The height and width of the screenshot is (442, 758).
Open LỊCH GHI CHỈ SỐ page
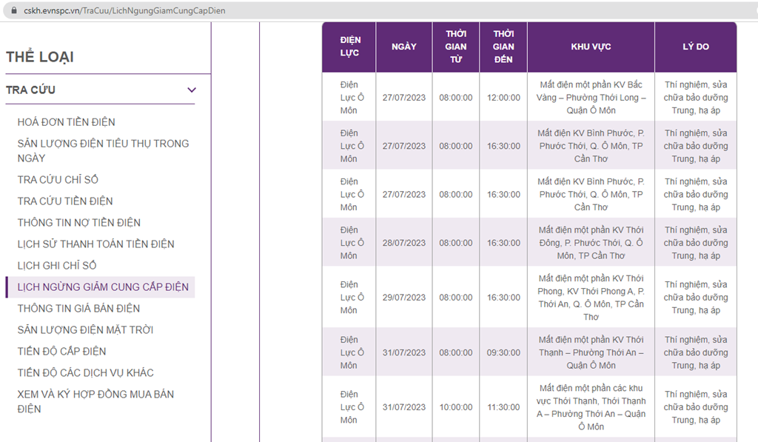point(57,266)
